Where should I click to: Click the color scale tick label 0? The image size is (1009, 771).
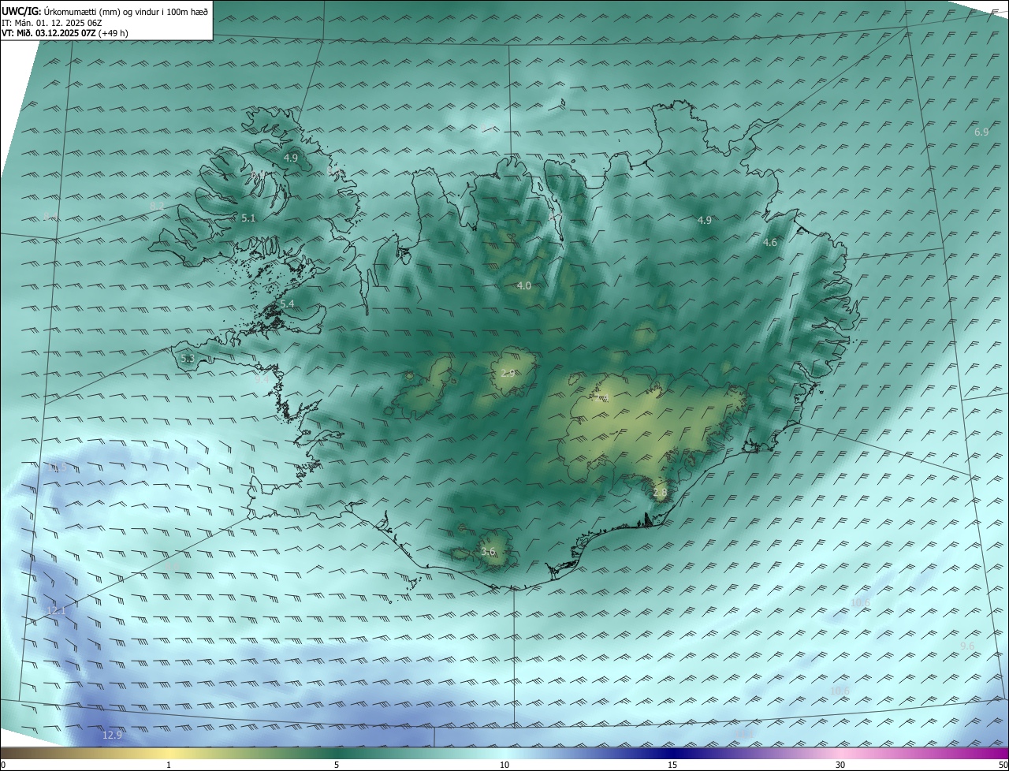click(x=3, y=765)
